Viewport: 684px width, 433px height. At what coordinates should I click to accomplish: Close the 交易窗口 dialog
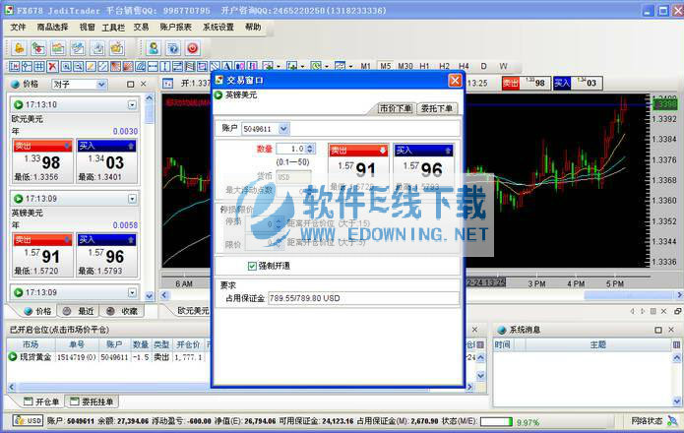tap(455, 81)
